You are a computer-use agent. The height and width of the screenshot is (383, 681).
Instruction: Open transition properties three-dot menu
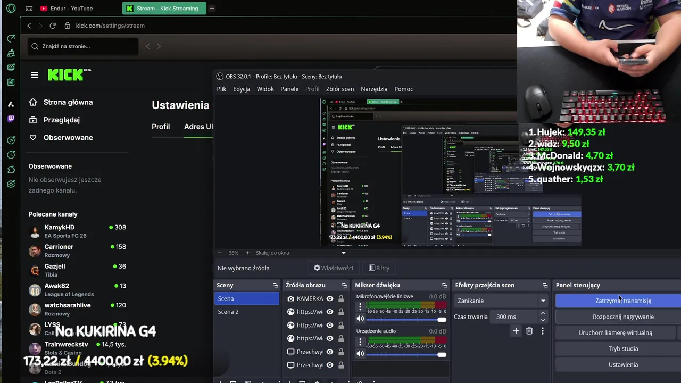click(542, 331)
